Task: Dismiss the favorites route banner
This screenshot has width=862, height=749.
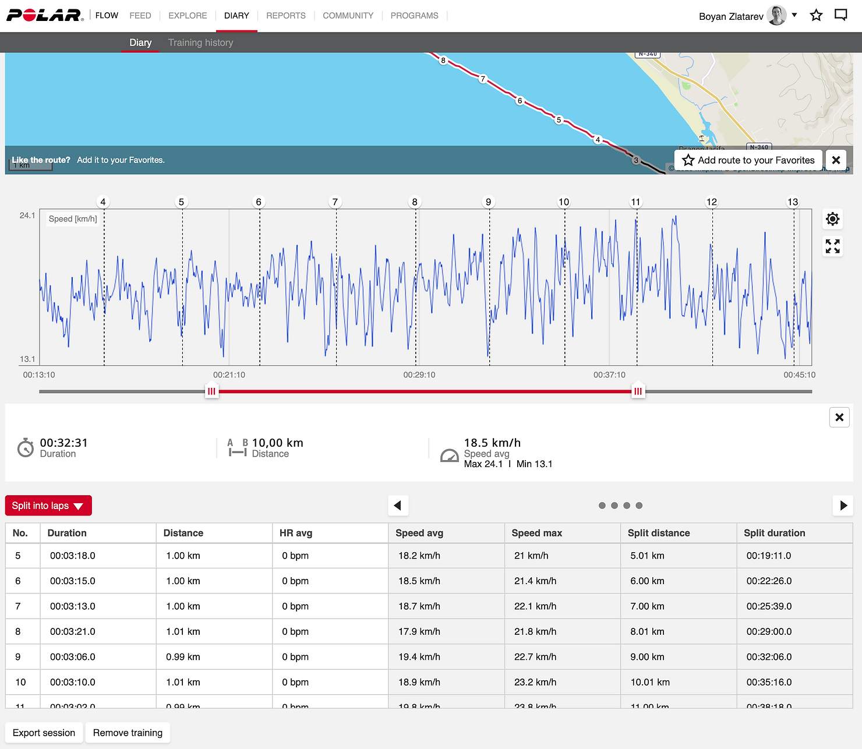Action: pos(836,160)
